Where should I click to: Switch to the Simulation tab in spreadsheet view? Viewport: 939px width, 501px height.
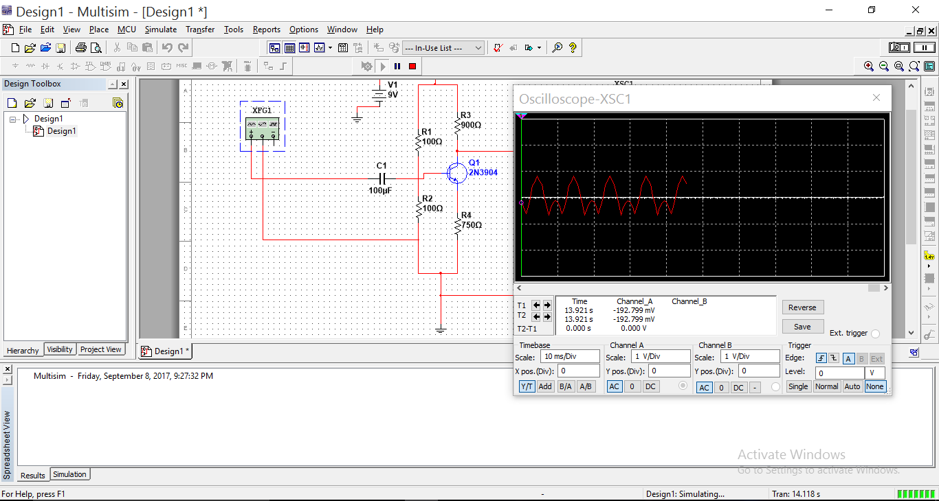tap(69, 474)
